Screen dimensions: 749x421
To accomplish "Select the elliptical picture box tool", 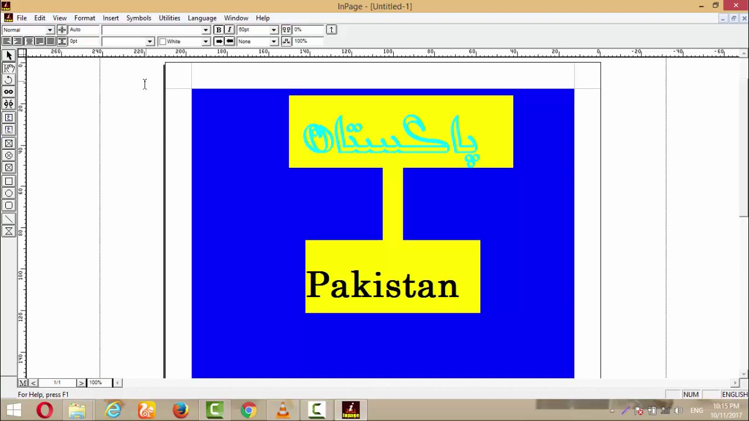I will (x=9, y=156).
